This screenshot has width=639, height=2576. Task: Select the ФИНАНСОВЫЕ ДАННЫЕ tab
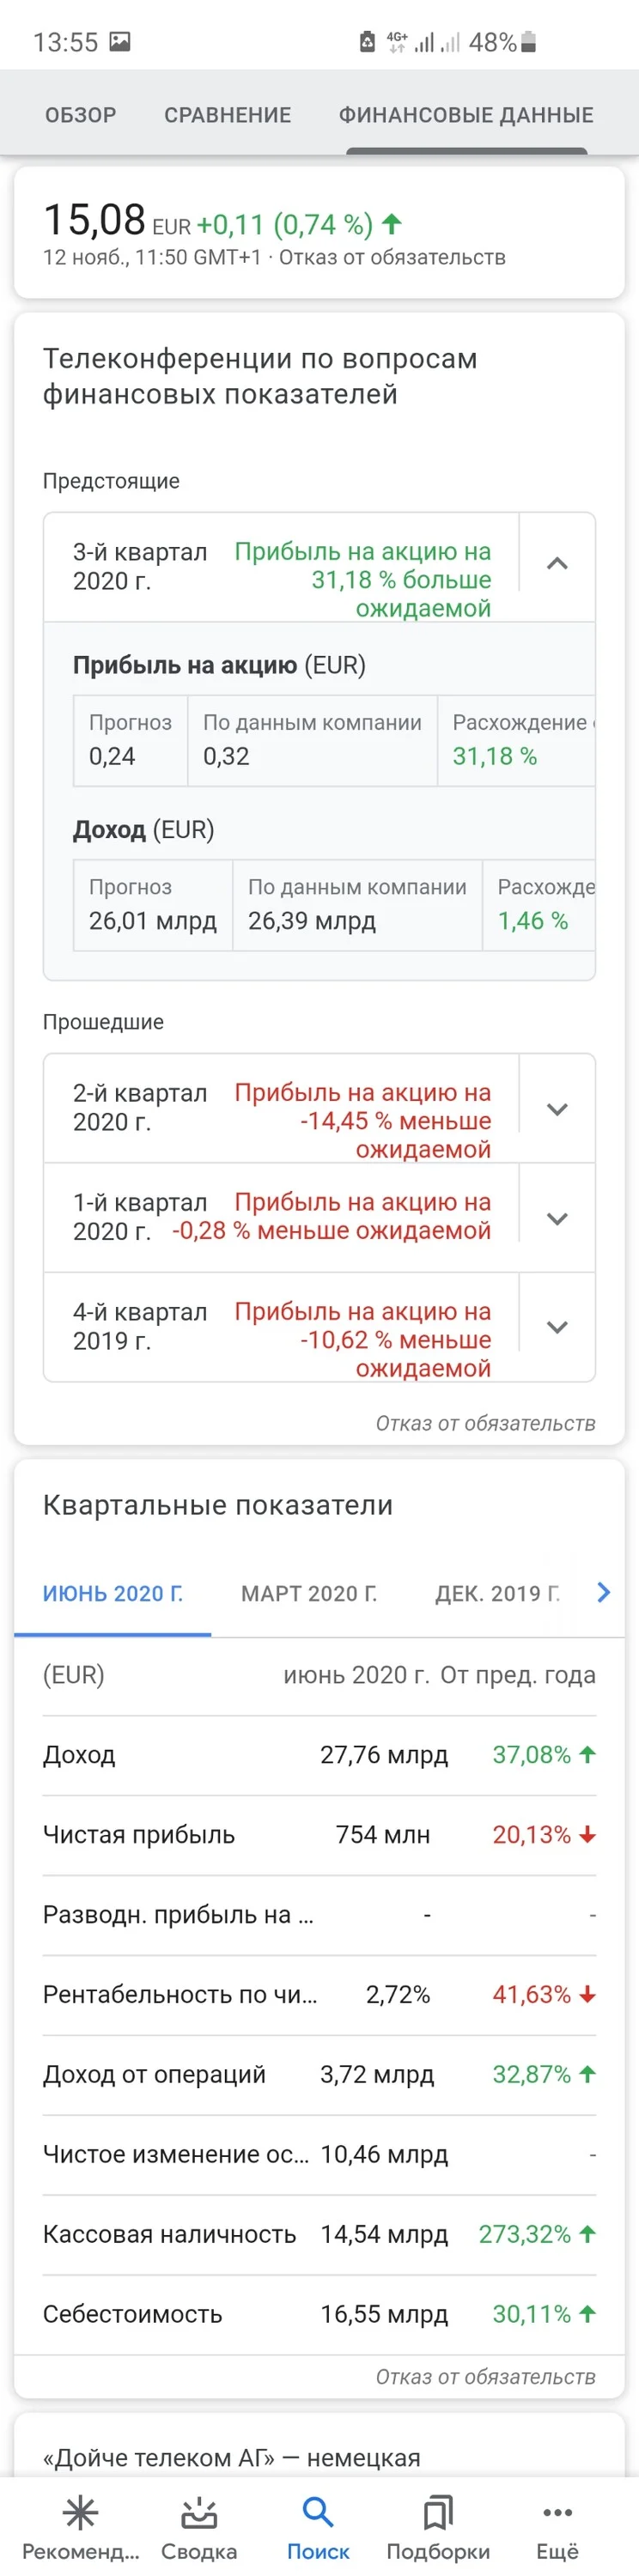point(466,115)
